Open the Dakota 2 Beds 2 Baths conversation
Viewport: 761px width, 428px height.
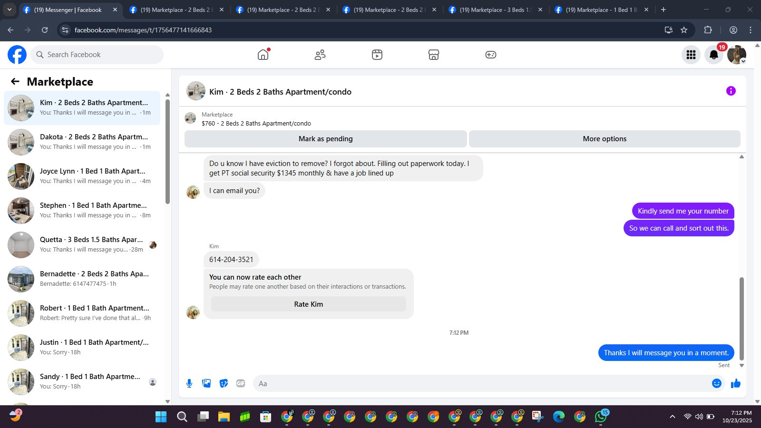coord(82,142)
